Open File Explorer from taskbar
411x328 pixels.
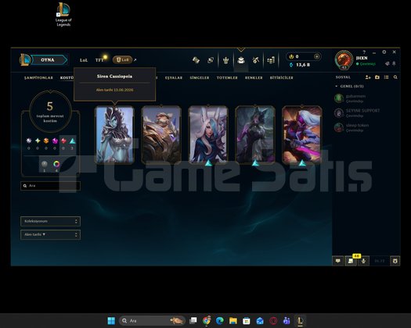(233, 321)
